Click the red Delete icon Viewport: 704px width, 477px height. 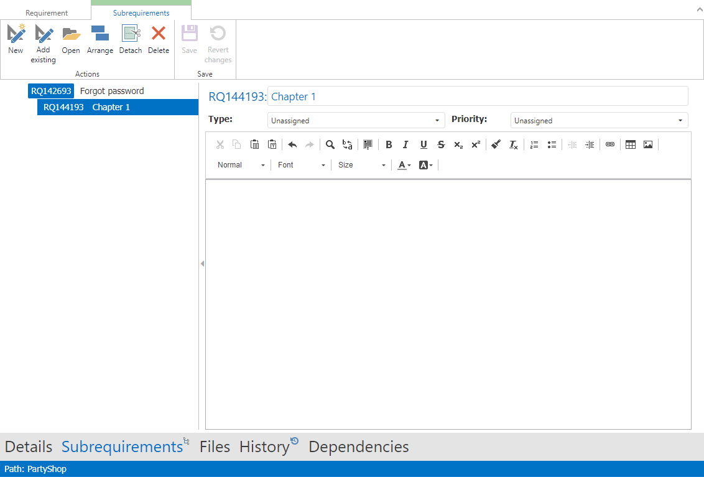tap(159, 34)
